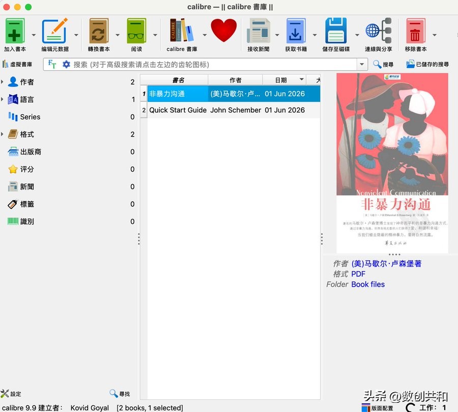Screen dimensions: 458x412
Task: Click the Add books green plus icon
Action: [15, 31]
